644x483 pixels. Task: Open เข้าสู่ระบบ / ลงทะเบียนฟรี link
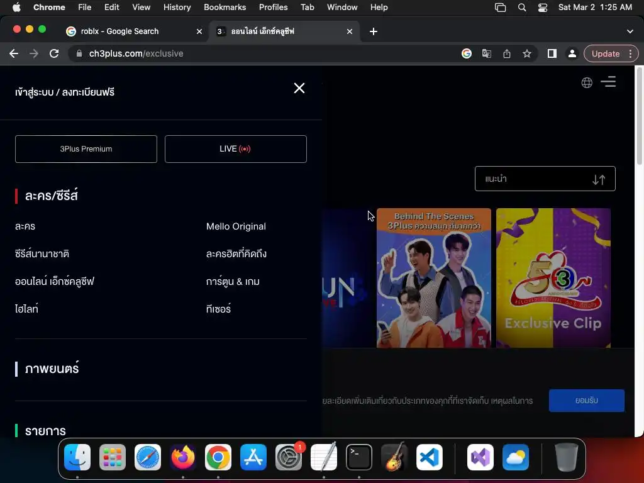(65, 92)
